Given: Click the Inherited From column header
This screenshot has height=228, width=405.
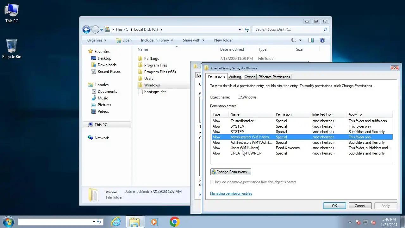Looking at the screenshot, I should [328, 114].
